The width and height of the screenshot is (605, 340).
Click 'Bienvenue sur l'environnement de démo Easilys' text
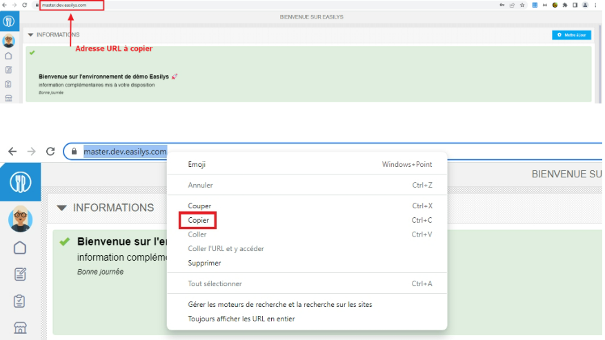(x=103, y=77)
